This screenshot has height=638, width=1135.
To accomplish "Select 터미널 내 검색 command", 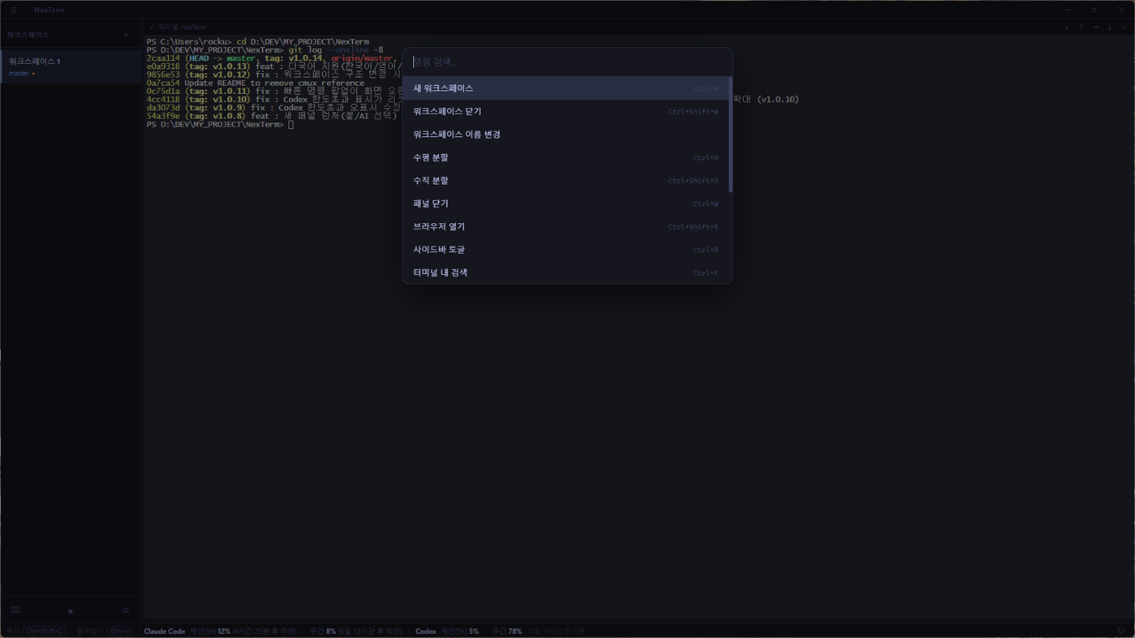I will [x=565, y=272].
